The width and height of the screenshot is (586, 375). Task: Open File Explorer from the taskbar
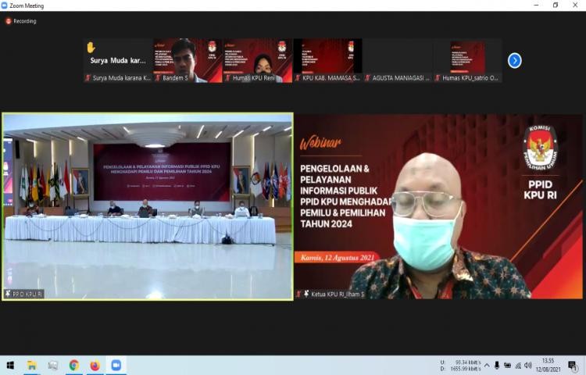(32, 365)
